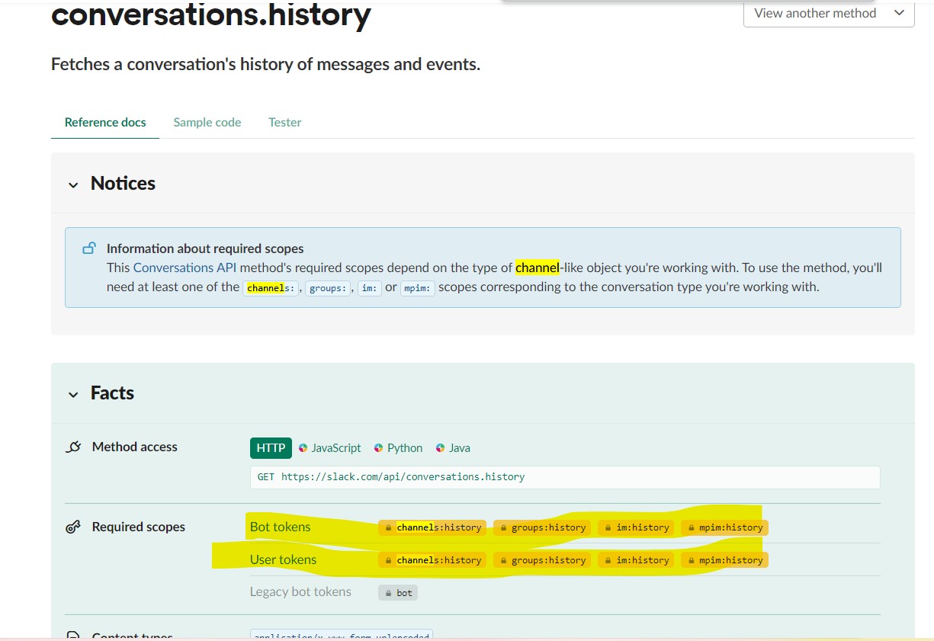The height and width of the screenshot is (641, 934).
Task: Click the GET conversations.history URL field
Action: (565, 477)
